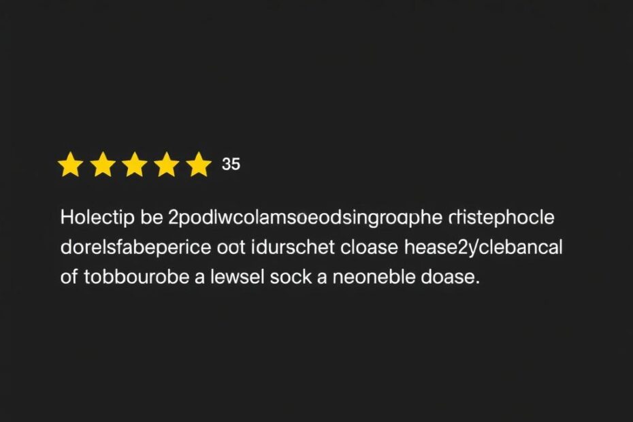The image size is (633, 422).
Task: Select the word "rtistephocle" in the first line
Action: [x=502, y=218]
